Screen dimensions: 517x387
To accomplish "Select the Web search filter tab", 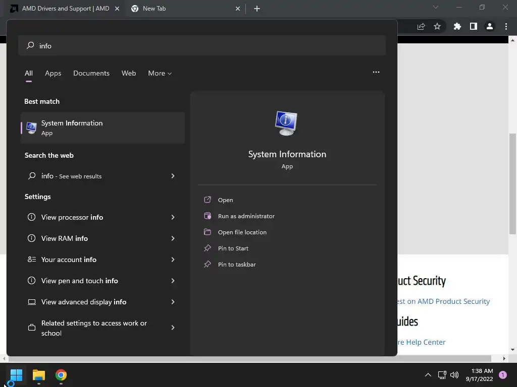I will click(129, 73).
